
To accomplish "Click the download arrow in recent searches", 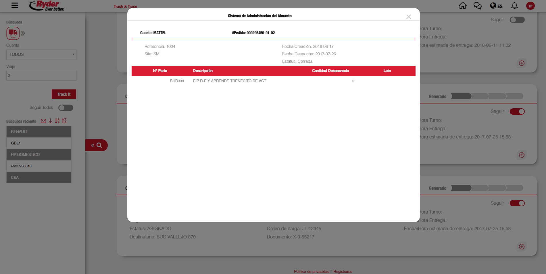I will (50, 121).
